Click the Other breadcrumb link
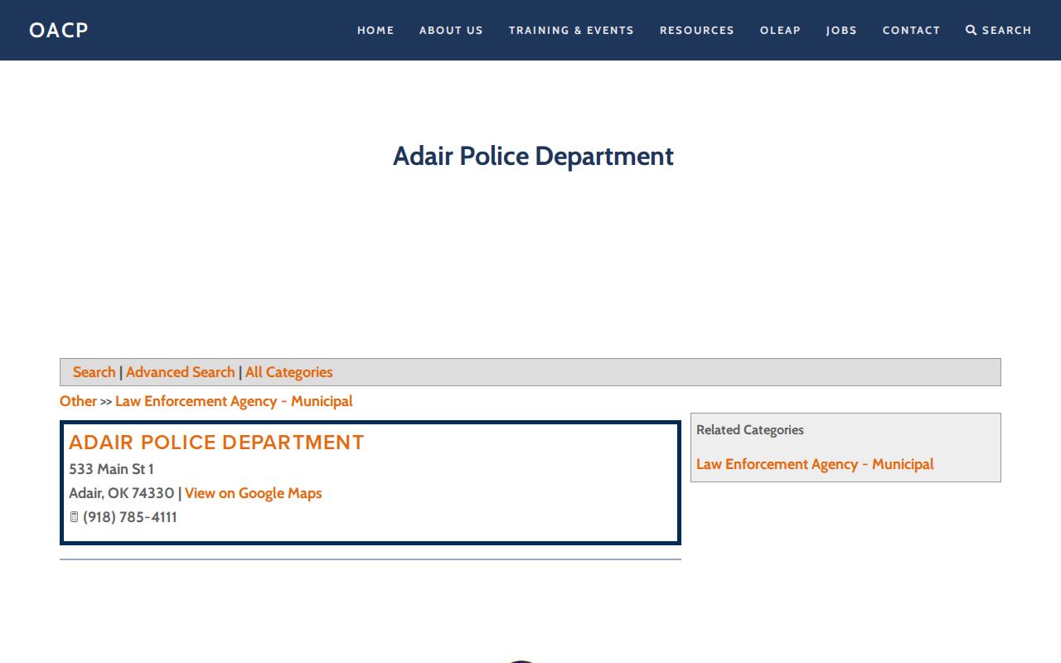Image resolution: width=1061 pixels, height=663 pixels. [78, 401]
